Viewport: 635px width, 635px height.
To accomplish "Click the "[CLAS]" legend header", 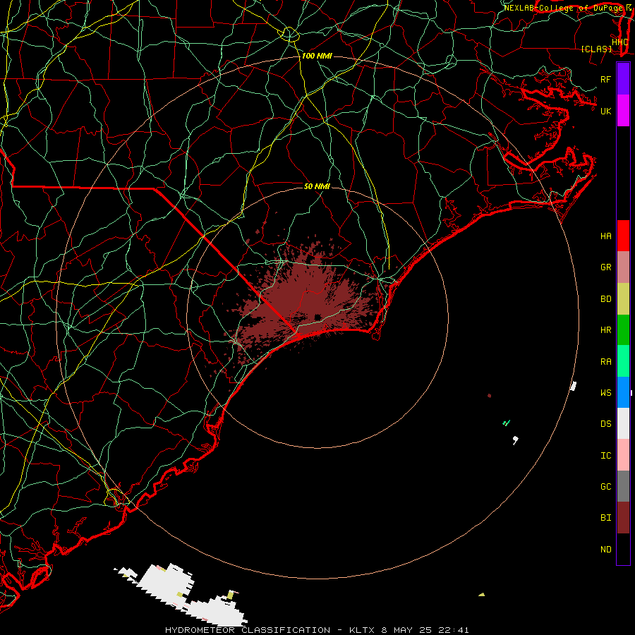I will pos(596,49).
